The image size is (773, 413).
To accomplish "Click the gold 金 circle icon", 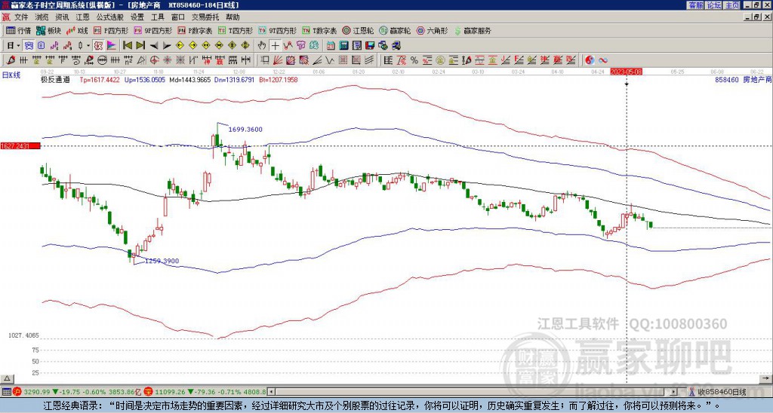I will point(440,60).
